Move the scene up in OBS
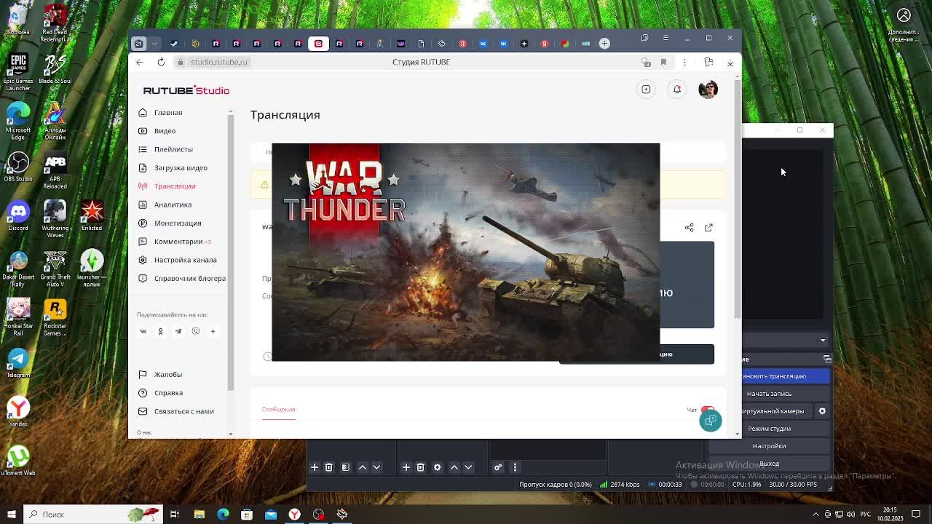 (363, 467)
